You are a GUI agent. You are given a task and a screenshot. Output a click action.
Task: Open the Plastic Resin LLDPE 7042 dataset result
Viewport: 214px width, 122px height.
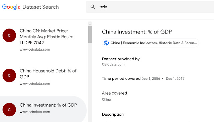tap(43, 40)
